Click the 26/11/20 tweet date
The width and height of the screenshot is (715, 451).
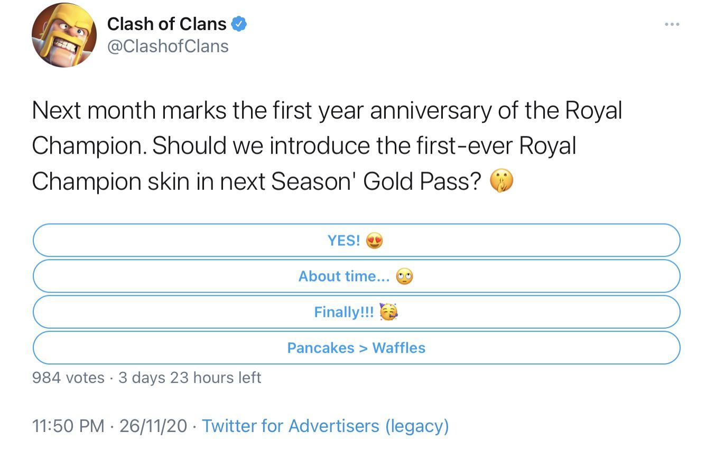(x=153, y=426)
